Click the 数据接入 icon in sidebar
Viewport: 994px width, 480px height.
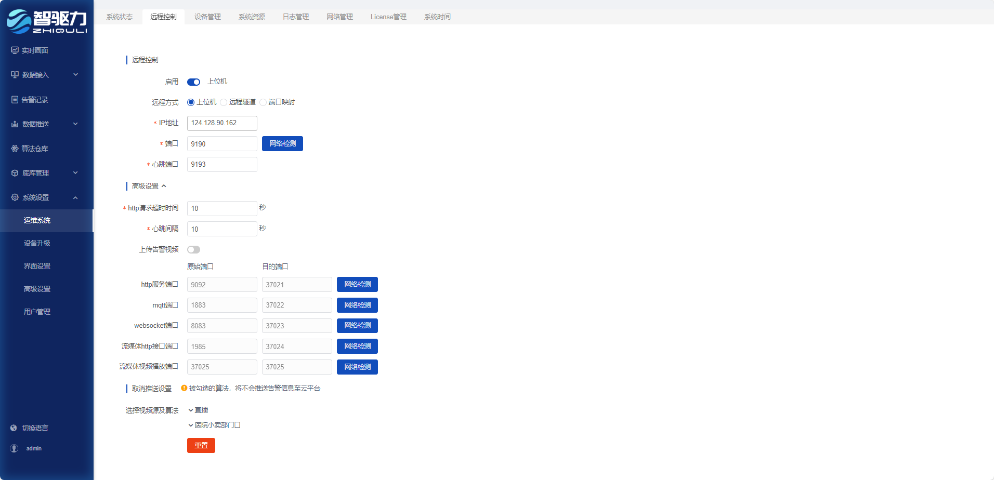coord(15,75)
